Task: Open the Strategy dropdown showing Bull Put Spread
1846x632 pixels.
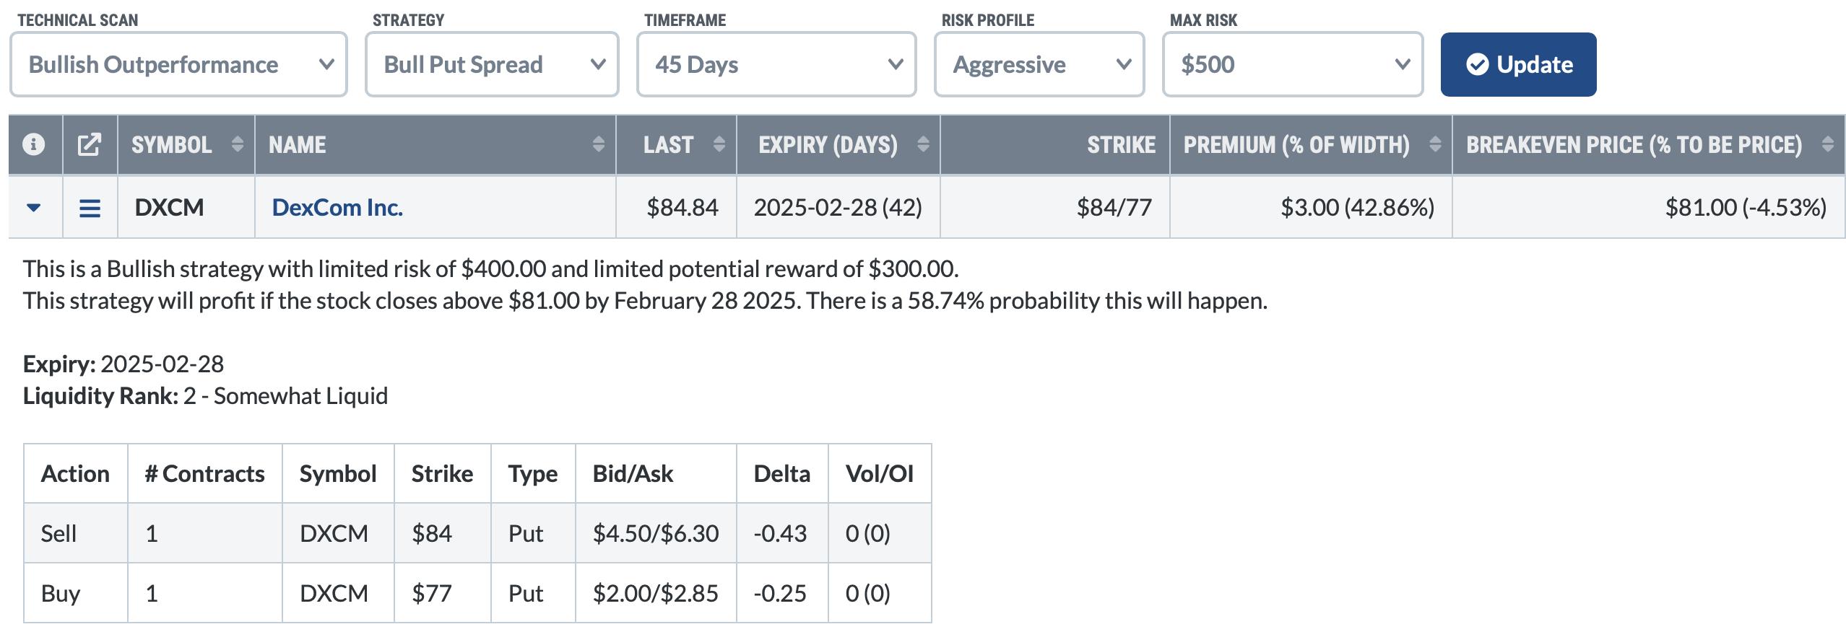Action: click(x=492, y=64)
